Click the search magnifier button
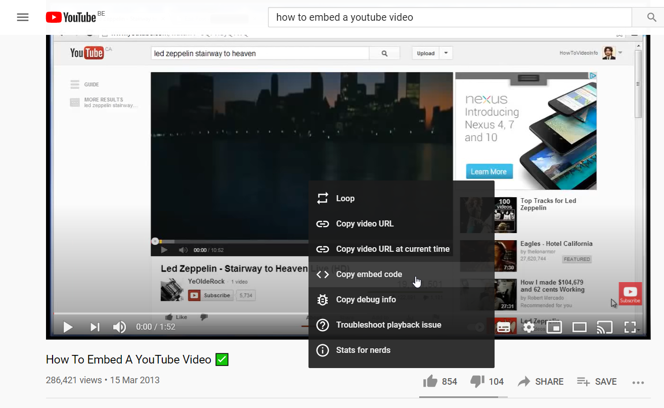 pyautogui.click(x=651, y=17)
